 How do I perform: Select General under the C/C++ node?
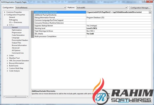pyautogui.click(x=15, y=28)
